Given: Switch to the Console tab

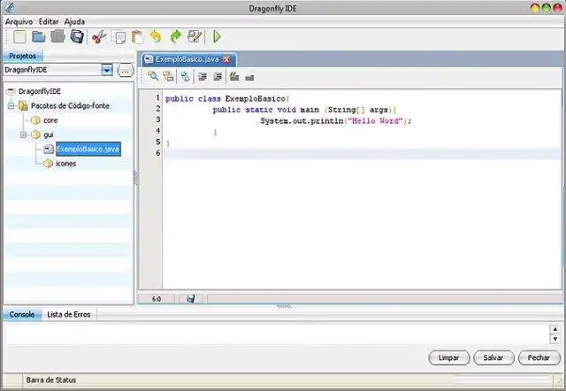Looking at the screenshot, I should [21, 314].
